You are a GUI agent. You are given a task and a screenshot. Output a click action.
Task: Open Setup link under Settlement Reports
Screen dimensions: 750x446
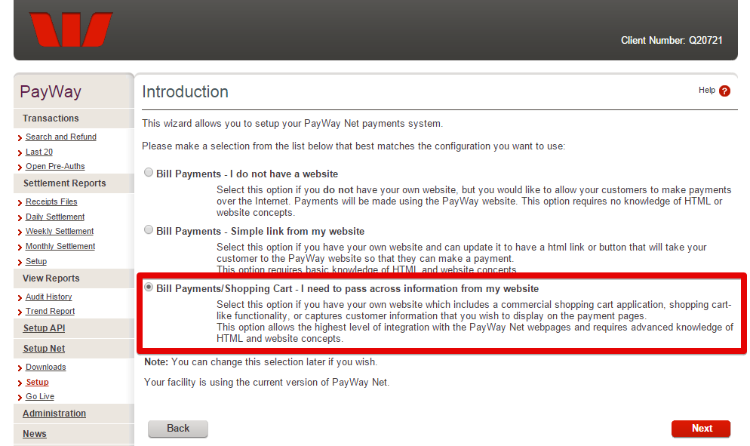[36, 261]
